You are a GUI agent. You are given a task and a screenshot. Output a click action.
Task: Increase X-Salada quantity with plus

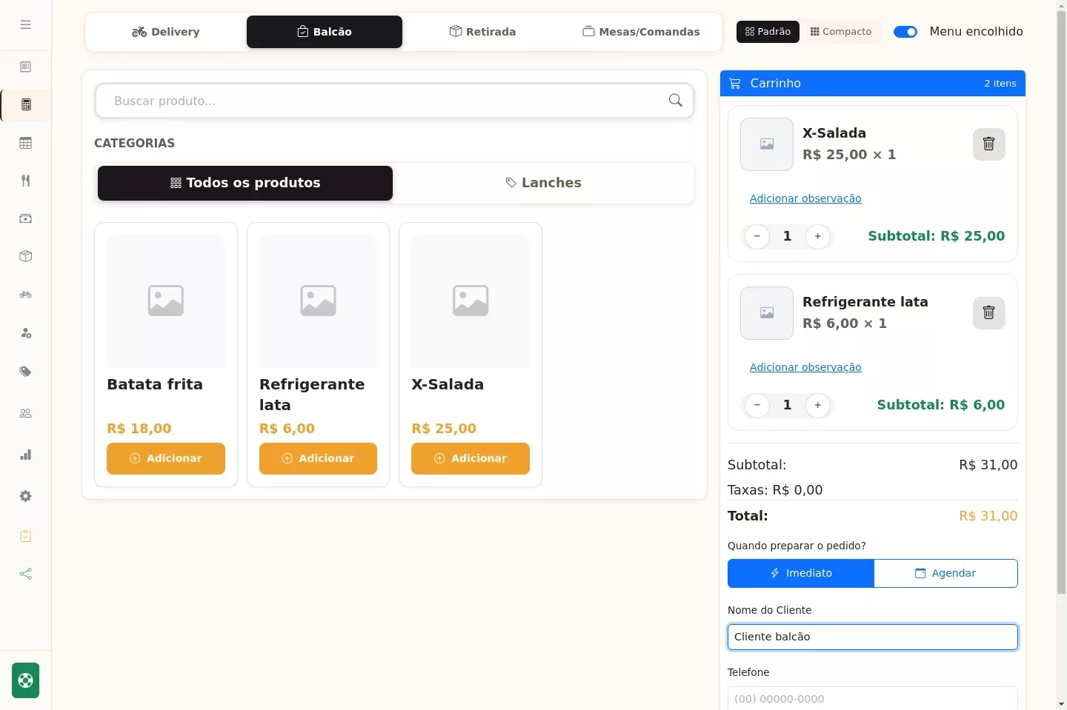click(x=817, y=236)
